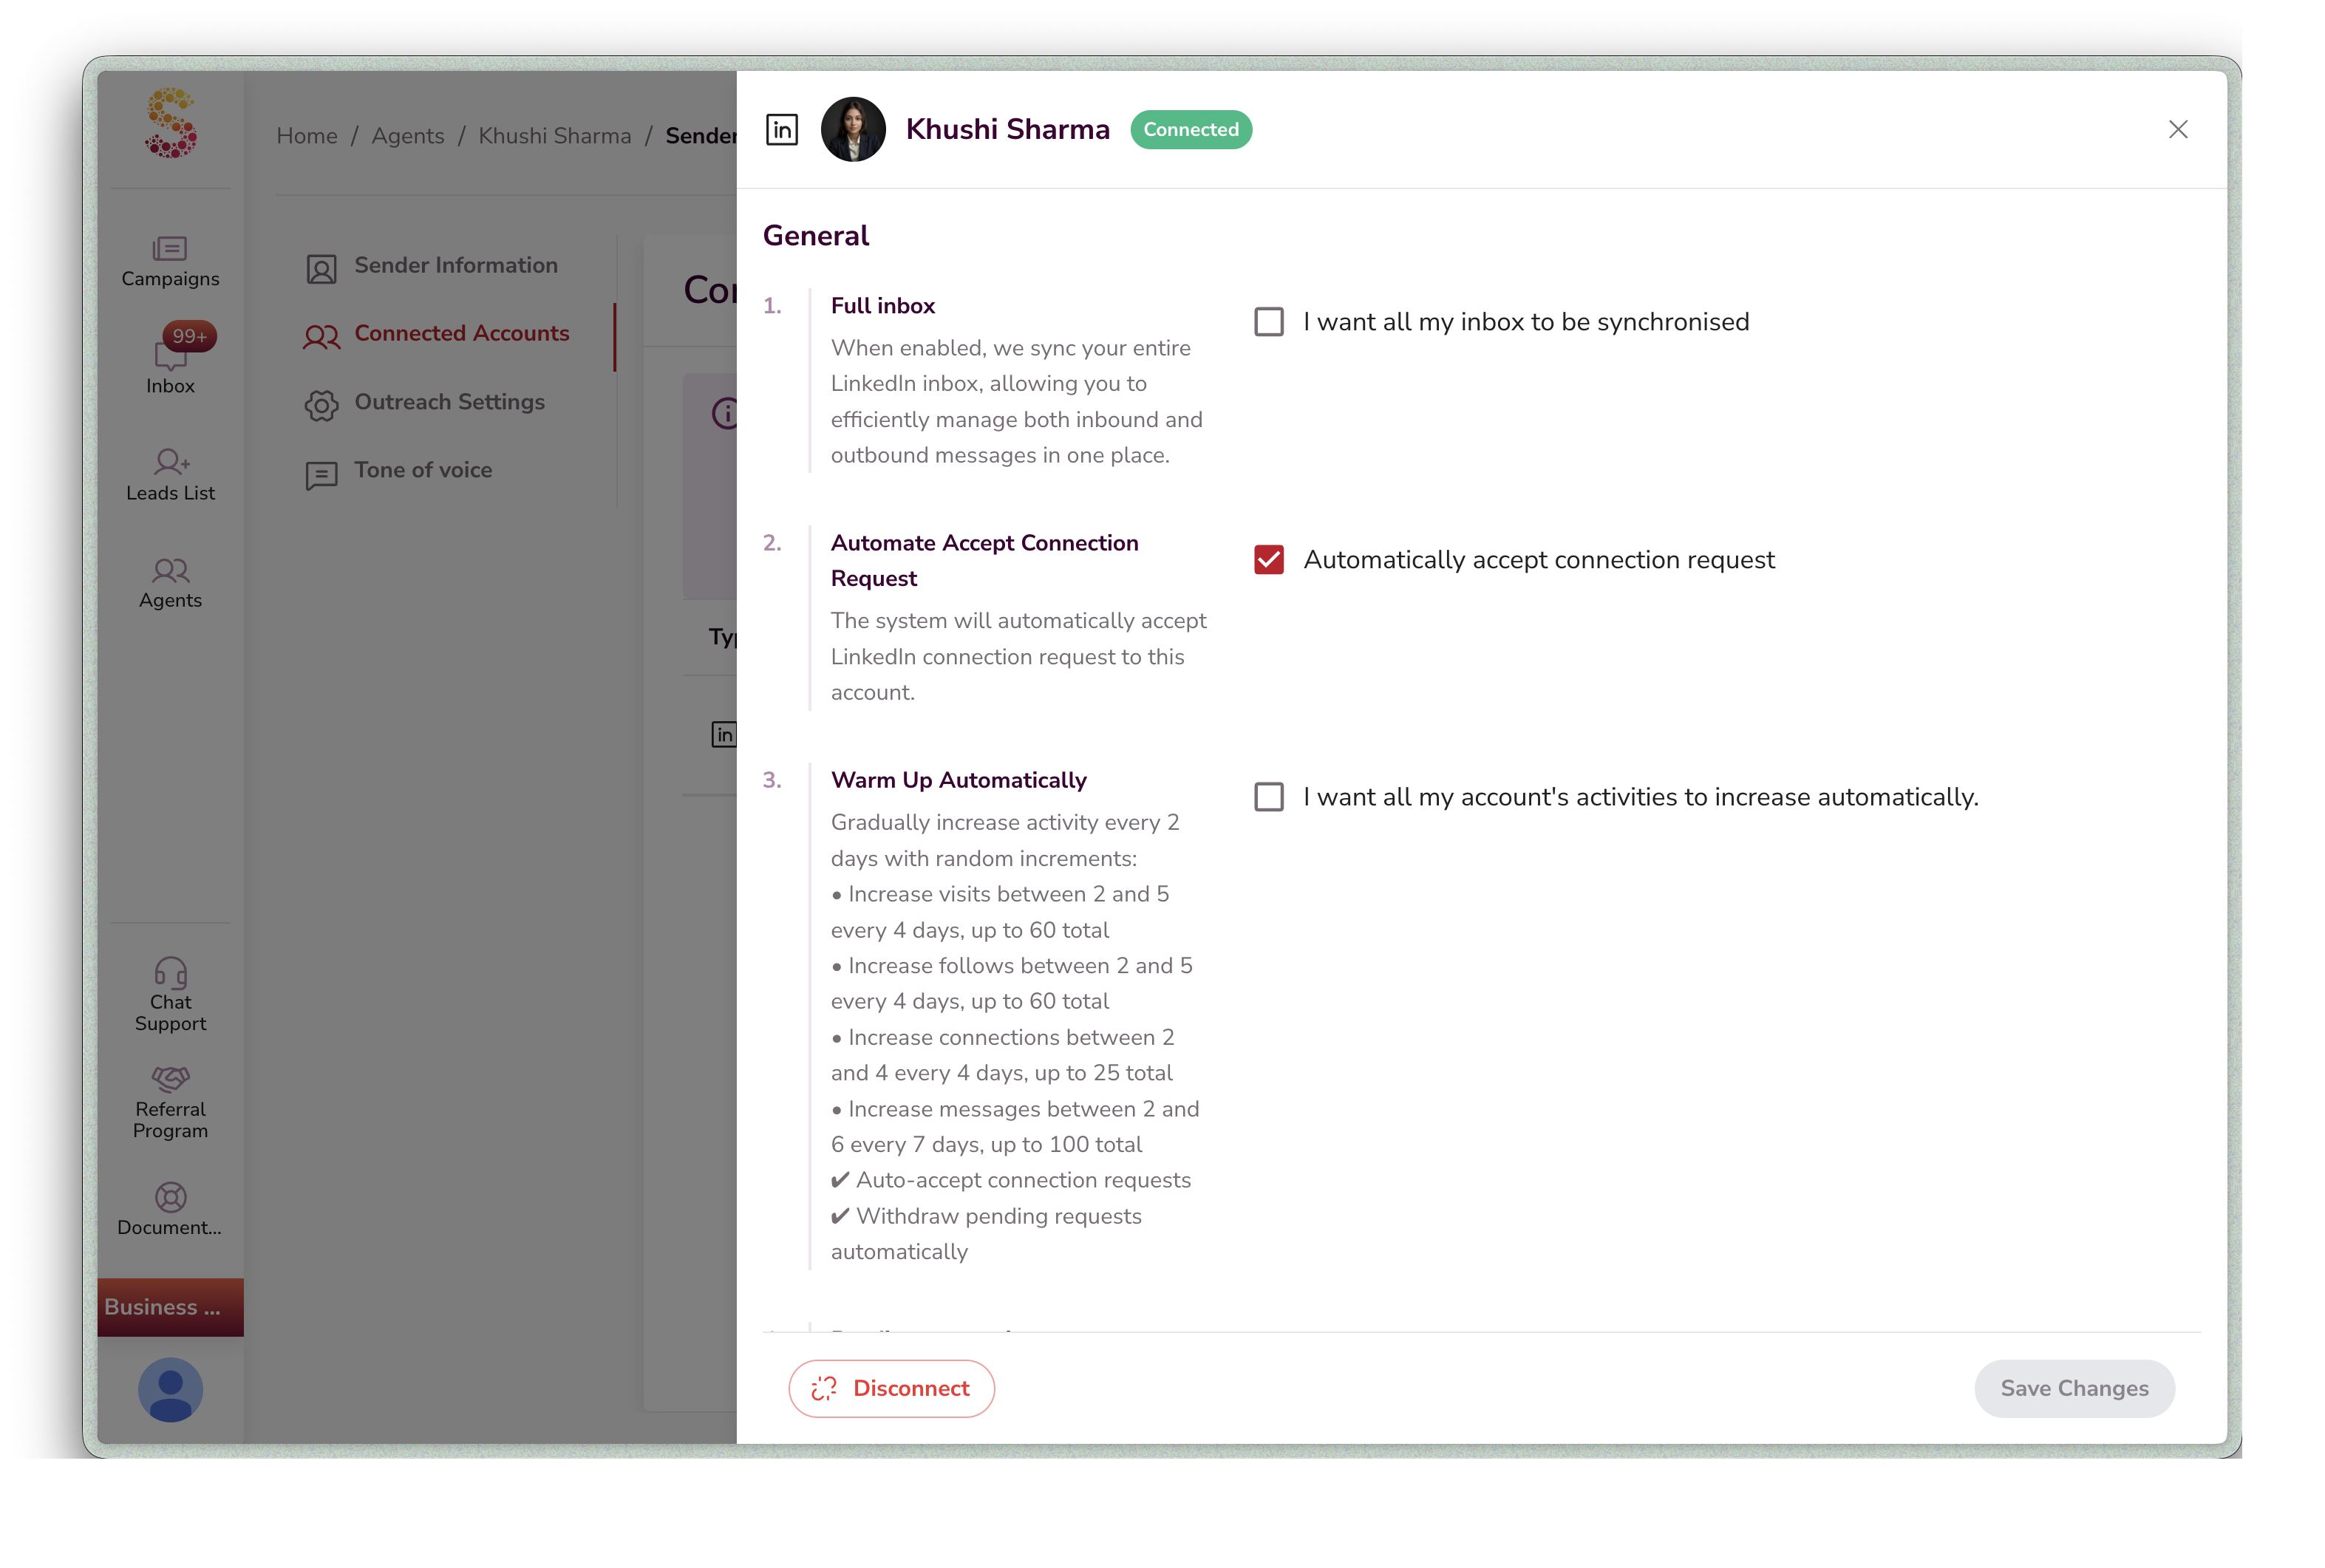Viewport: 2325px width, 1568px height.
Task: Uncheck Automatically accept connection request
Action: coord(1269,559)
